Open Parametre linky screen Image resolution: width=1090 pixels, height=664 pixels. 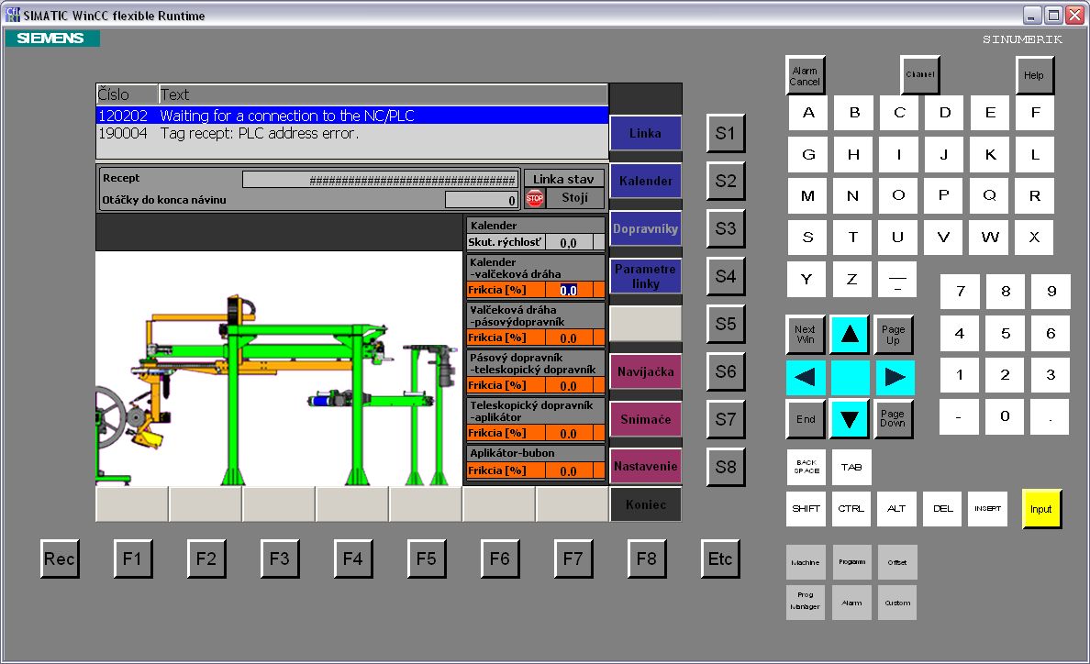coord(645,276)
